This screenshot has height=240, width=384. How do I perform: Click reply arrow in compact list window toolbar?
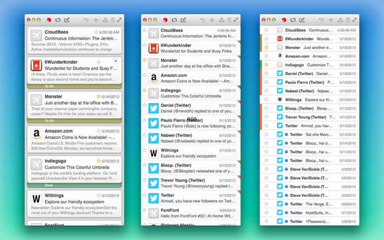[x=321, y=20]
